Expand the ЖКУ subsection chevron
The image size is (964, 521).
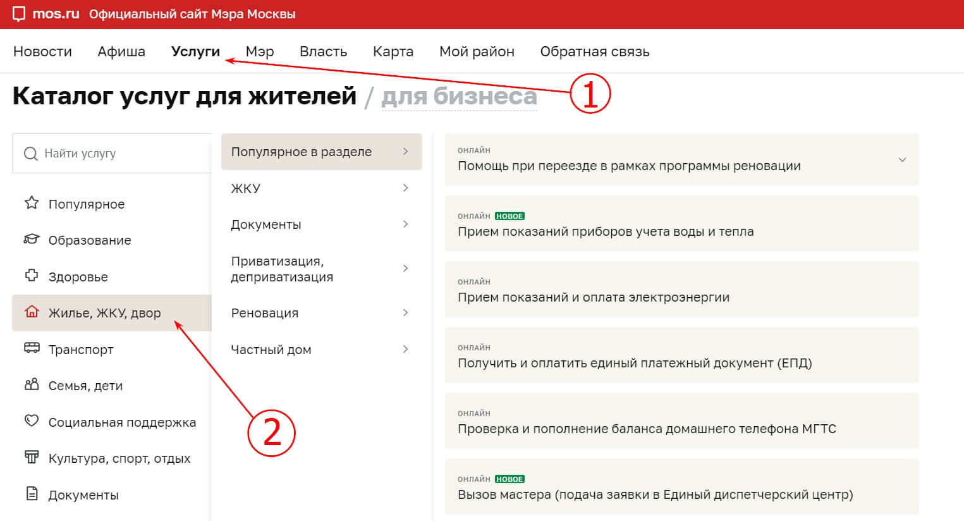(x=405, y=188)
